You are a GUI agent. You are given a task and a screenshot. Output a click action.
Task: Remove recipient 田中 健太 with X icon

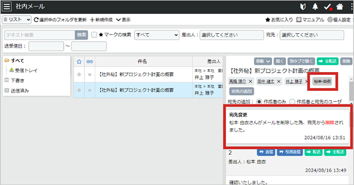pos(279,82)
